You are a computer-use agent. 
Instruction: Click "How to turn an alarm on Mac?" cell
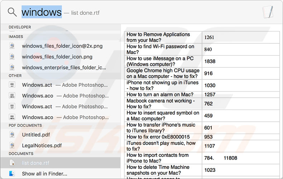(163, 95)
